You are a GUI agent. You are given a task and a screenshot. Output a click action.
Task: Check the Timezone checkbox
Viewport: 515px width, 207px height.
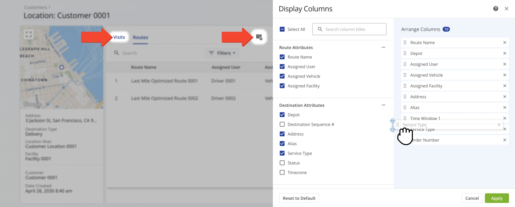pos(282,172)
